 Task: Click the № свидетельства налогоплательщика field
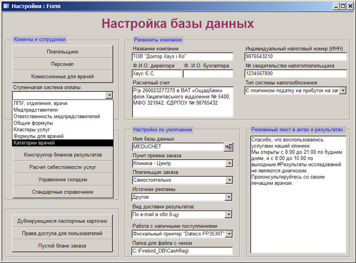pyautogui.click(x=296, y=74)
